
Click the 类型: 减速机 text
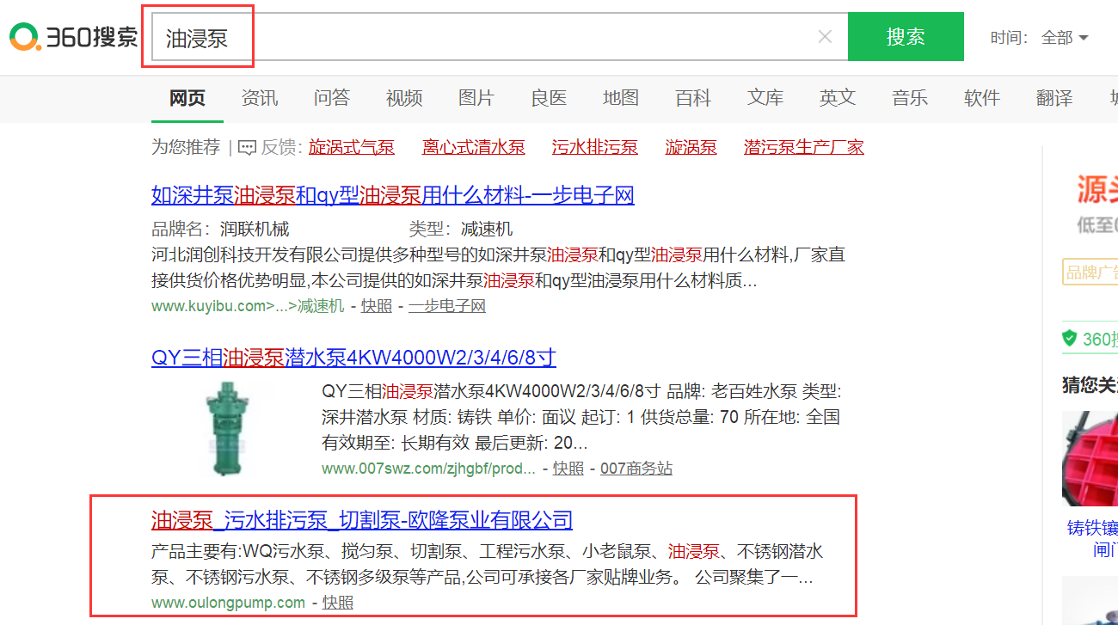(x=461, y=229)
